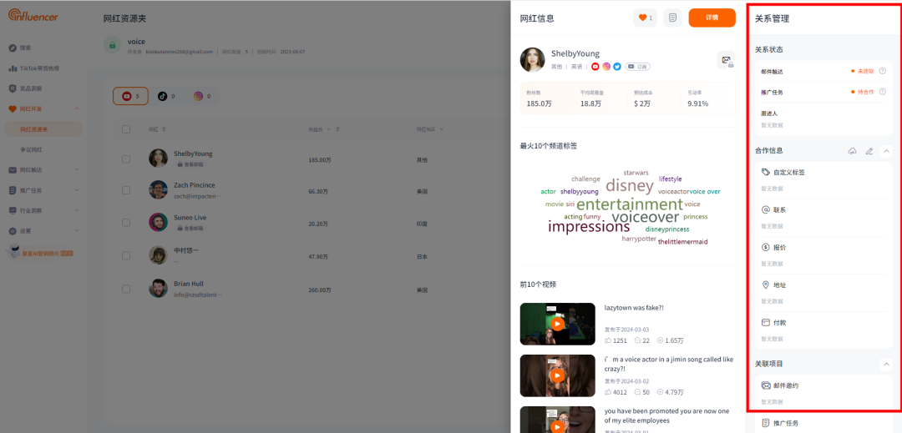902x433 pixels.
Task: Open the notes document icon beside the heart
Action: click(x=672, y=18)
